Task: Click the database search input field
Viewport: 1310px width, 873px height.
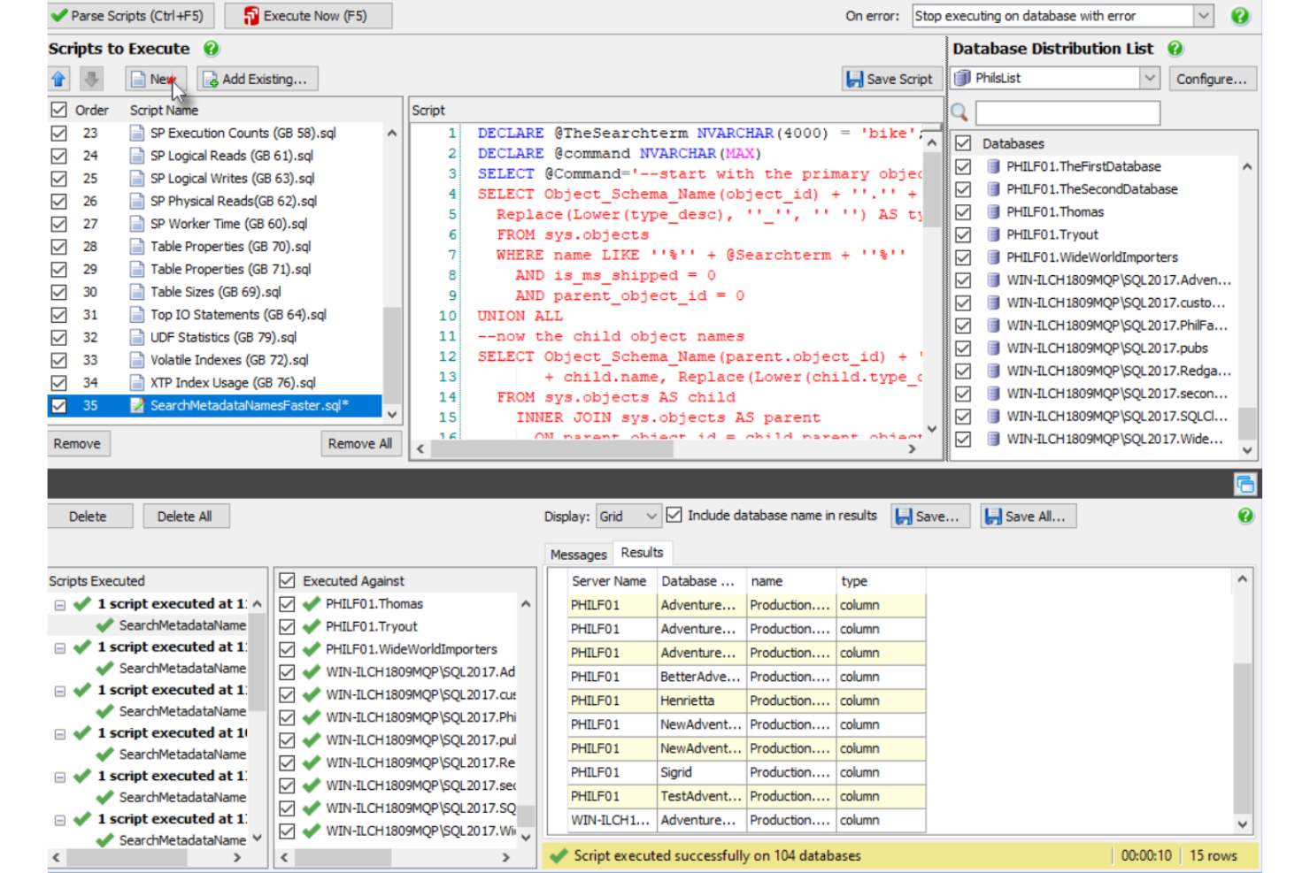Action: 1067,112
